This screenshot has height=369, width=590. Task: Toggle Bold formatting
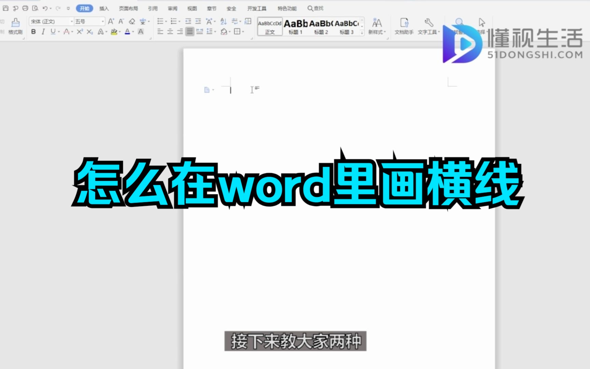(33, 32)
